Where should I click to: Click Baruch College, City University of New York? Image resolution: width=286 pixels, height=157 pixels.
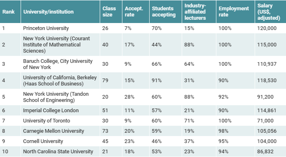tap(58, 64)
